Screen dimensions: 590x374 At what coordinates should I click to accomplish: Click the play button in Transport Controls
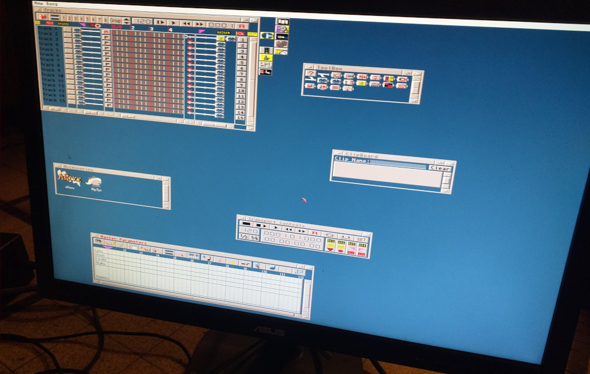[x=276, y=228]
